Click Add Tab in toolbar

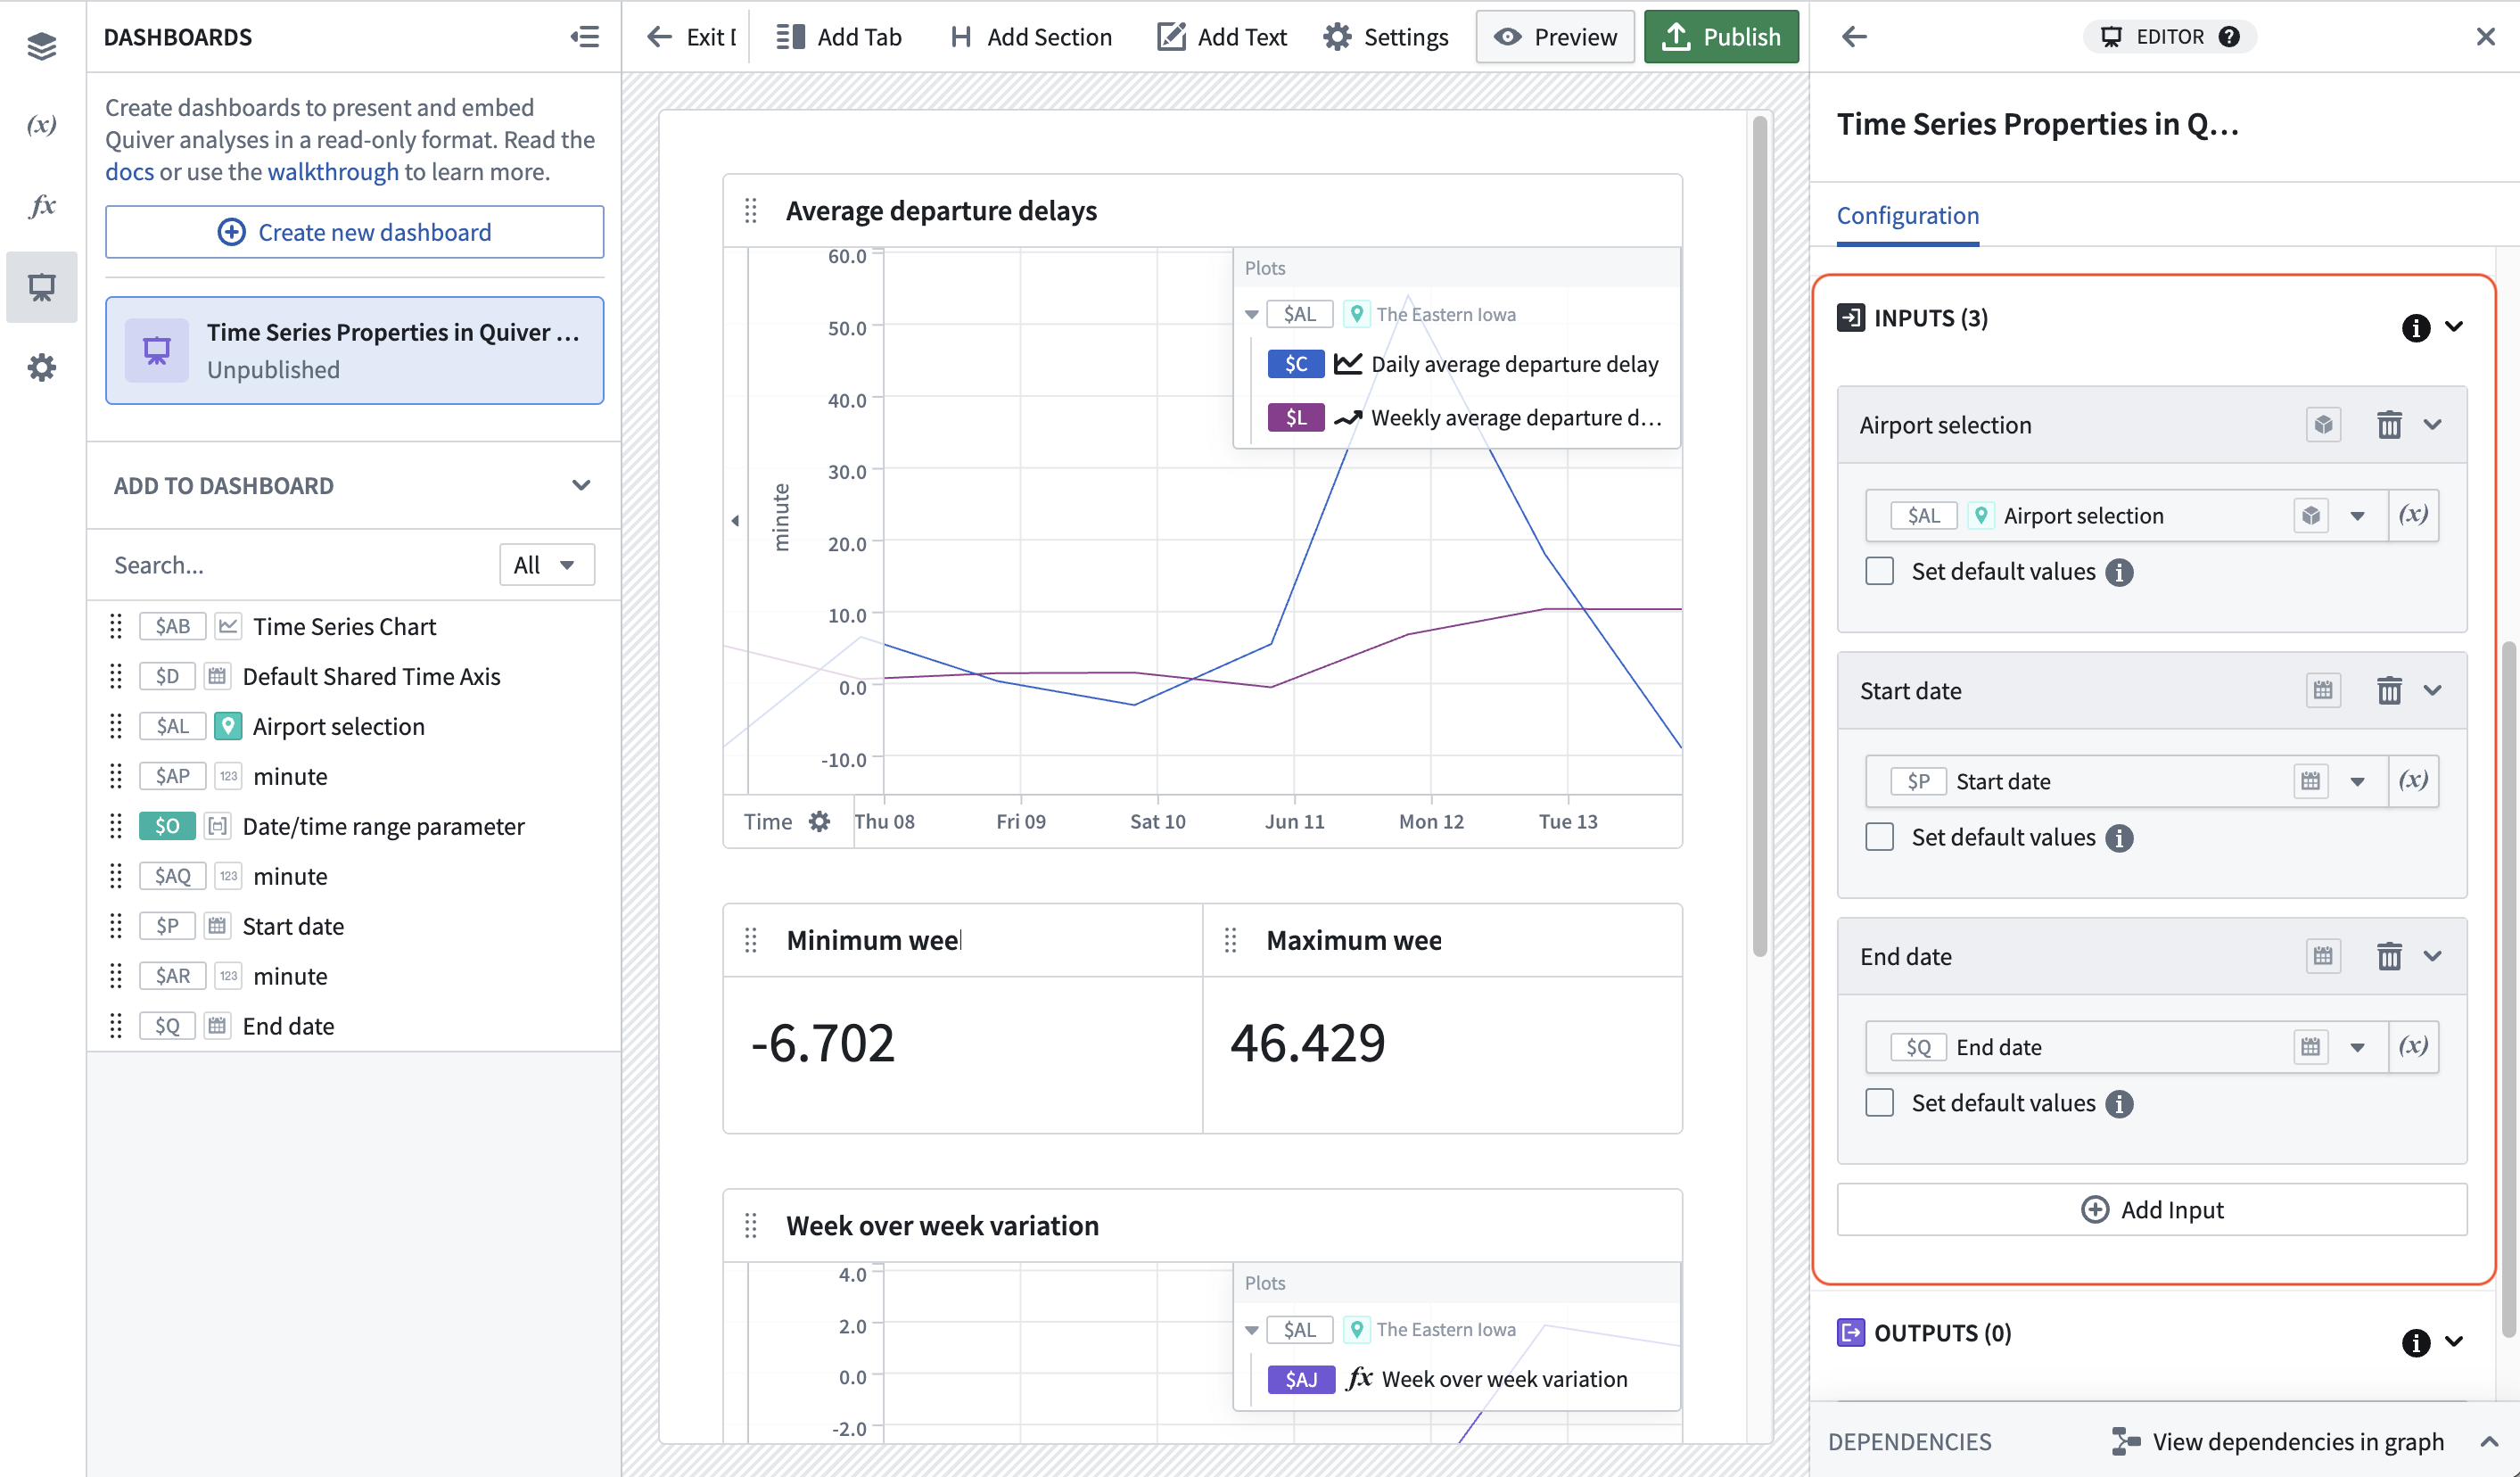(x=838, y=37)
